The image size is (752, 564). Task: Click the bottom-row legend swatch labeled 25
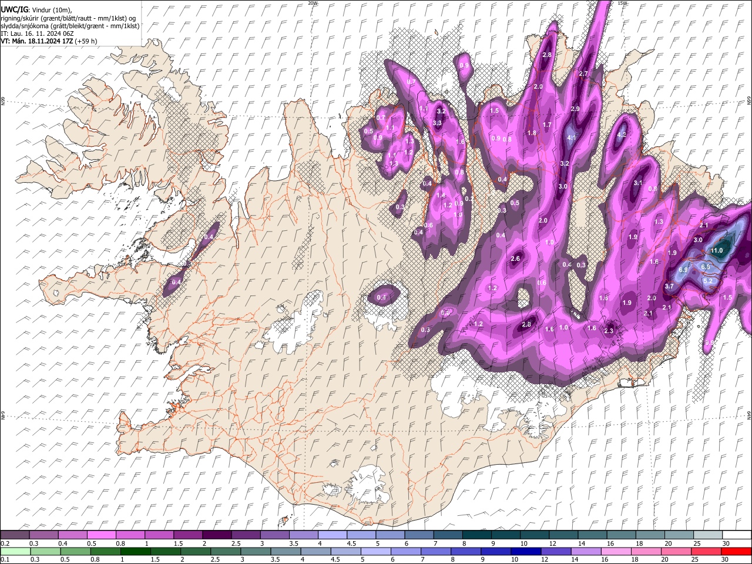point(707,551)
